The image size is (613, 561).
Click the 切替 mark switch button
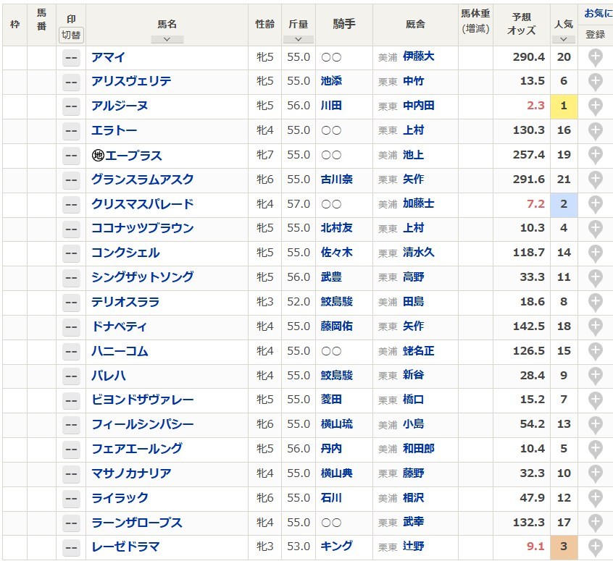point(71,35)
